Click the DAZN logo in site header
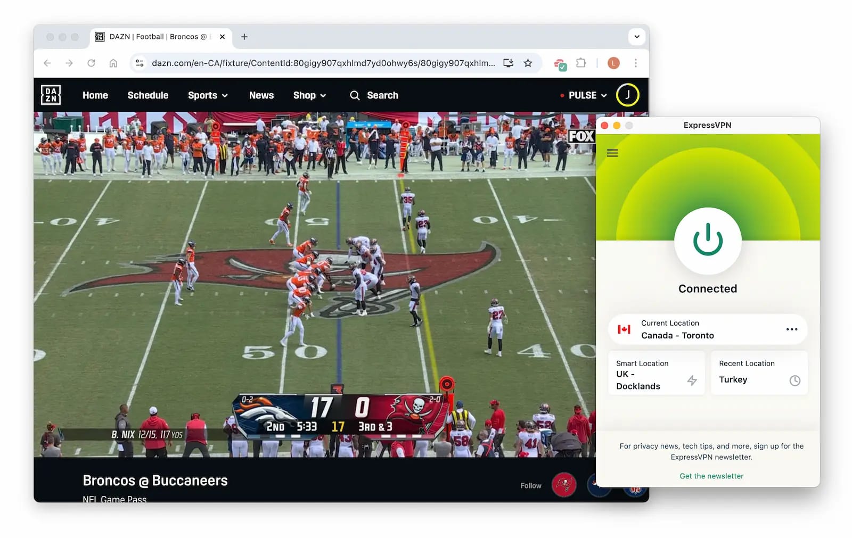The width and height of the screenshot is (852, 538). (51, 95)
